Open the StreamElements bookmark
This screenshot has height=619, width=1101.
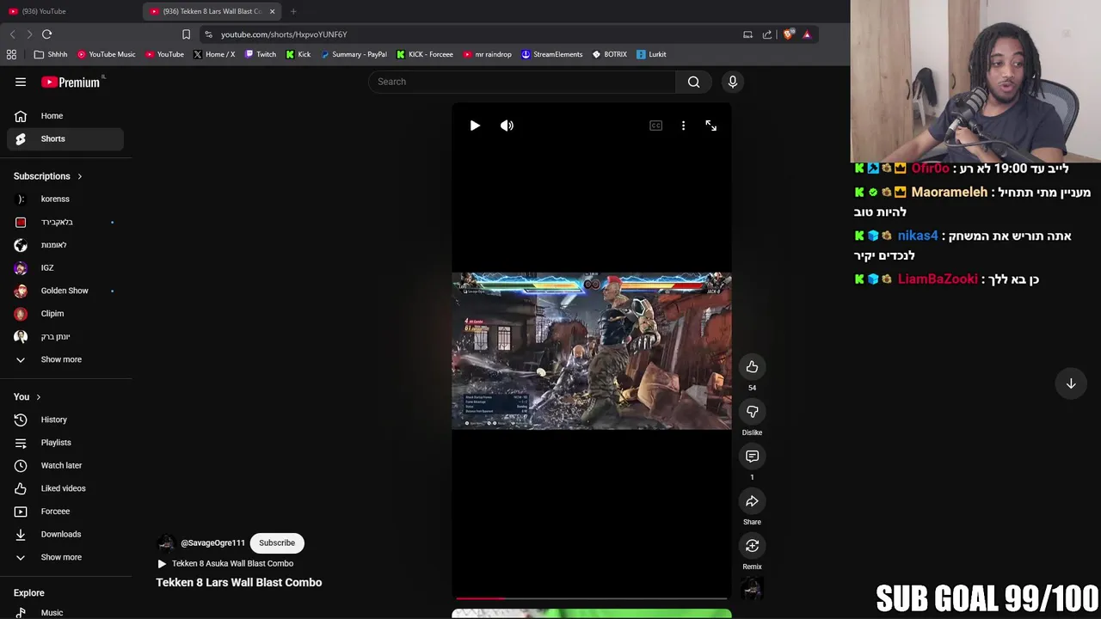tap(552, 54)
